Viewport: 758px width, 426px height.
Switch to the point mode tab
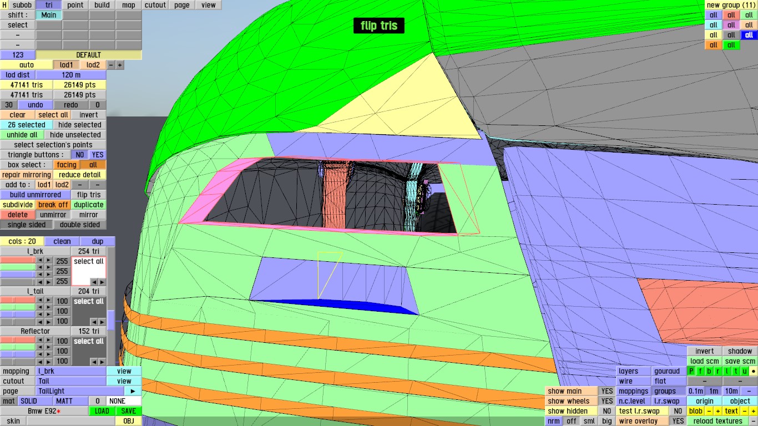point(75,5)
